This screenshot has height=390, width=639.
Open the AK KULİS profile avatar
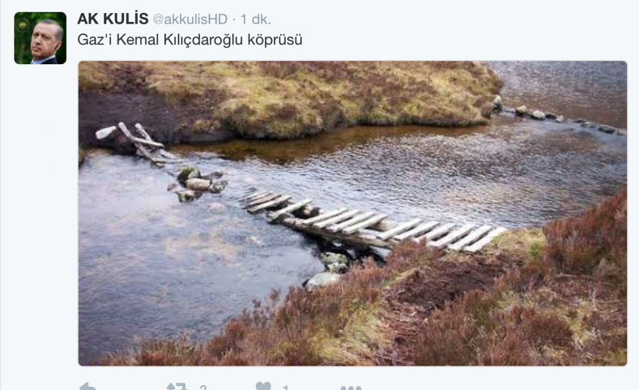[40, 38]
